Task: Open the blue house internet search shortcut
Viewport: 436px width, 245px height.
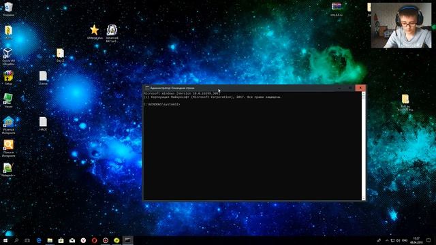Action: pyautogui.click(x=8, y=125)
